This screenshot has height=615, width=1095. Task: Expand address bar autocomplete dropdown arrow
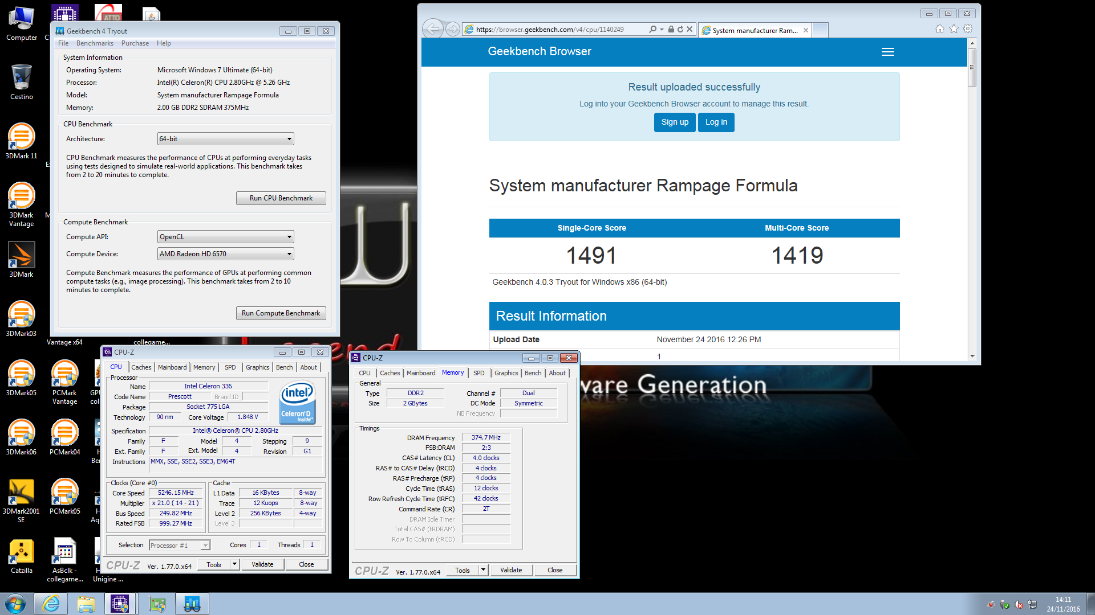click(662, 29)
